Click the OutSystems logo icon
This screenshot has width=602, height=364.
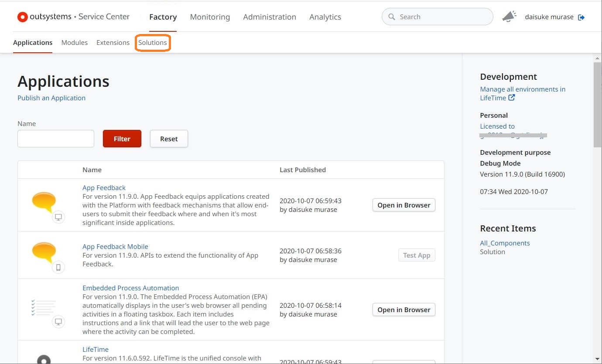22,17
